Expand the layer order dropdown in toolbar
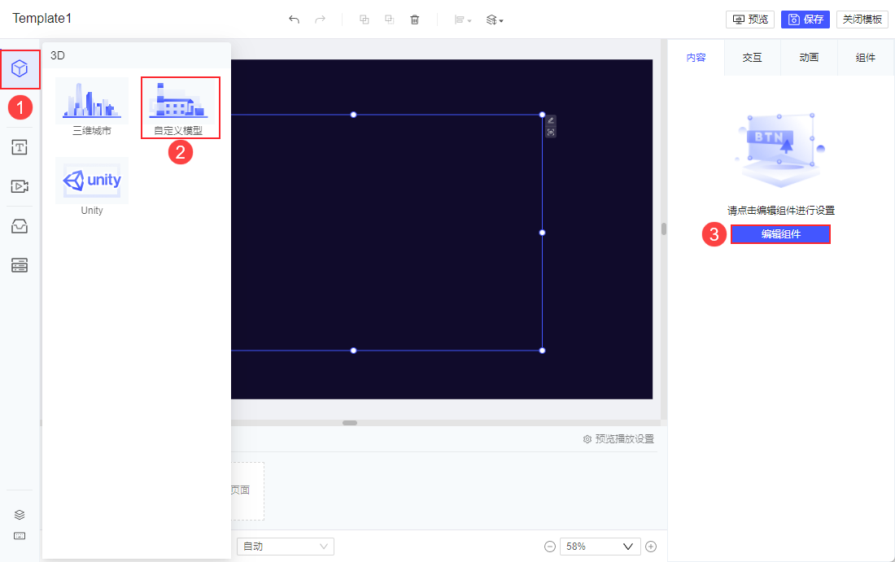The image size is (895, 562). (x=495, y=20)
